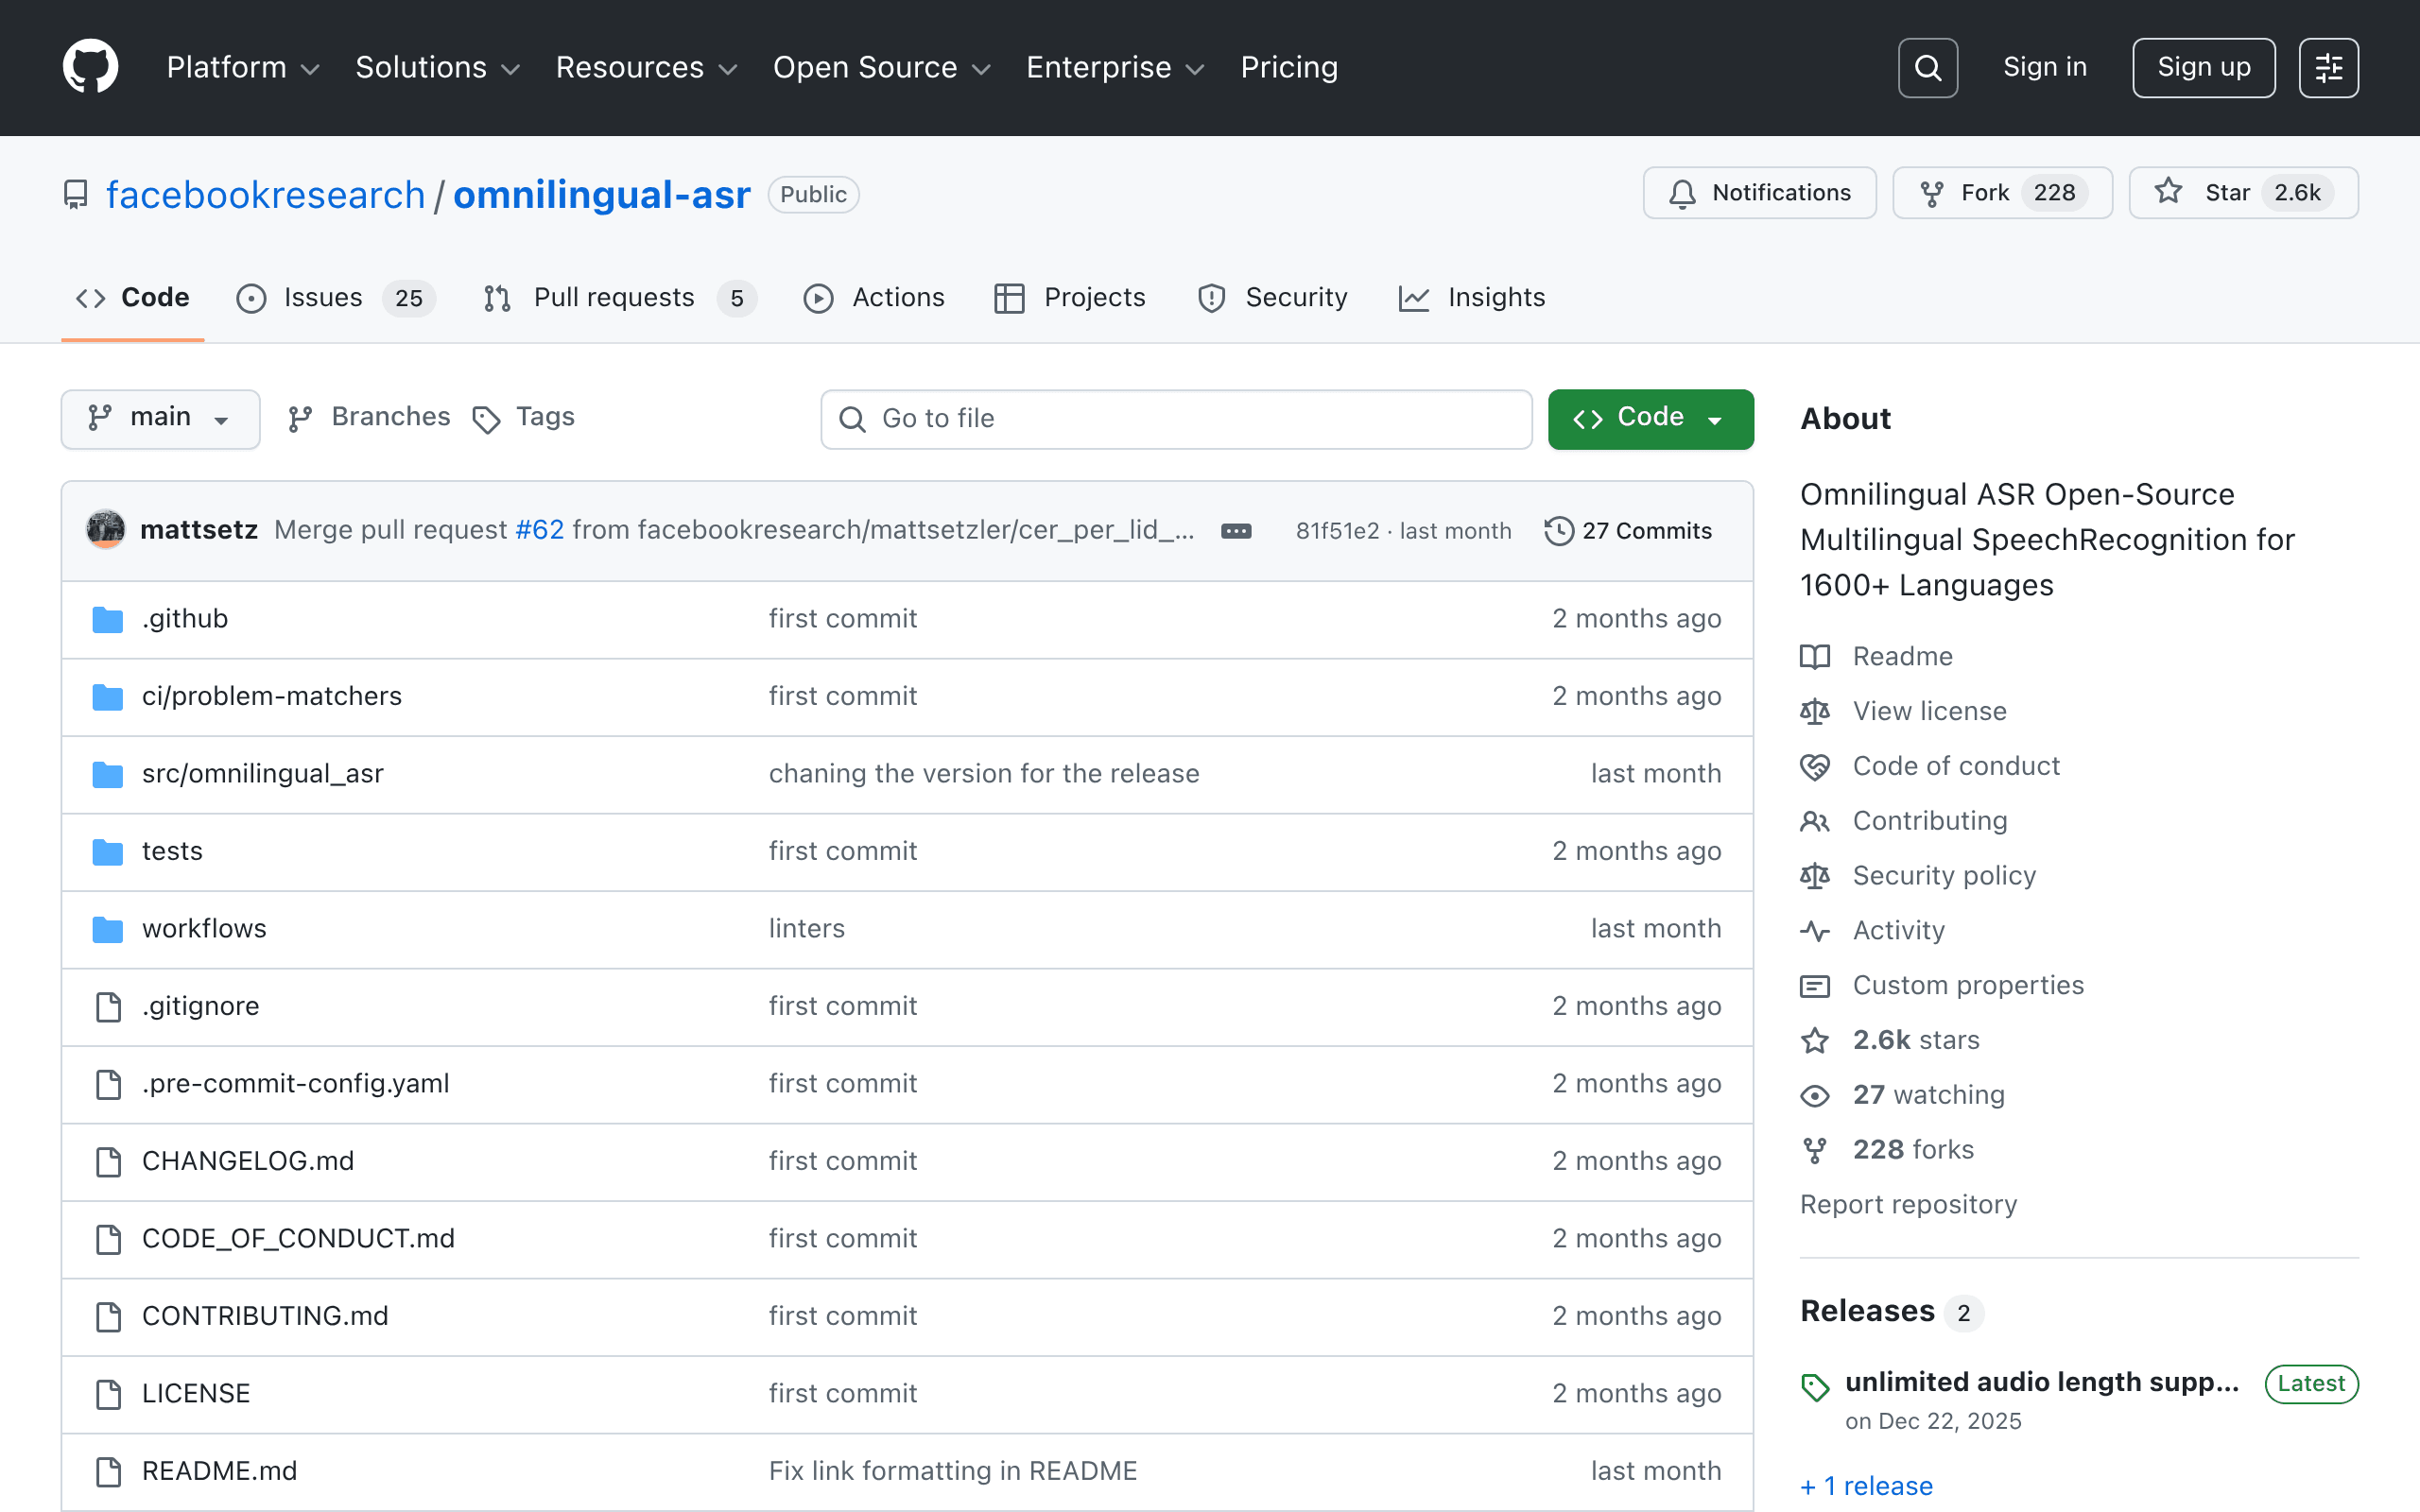The height and width of the screenshot is (1512, 2420).
Task: View Tags list
Action: 524,418
